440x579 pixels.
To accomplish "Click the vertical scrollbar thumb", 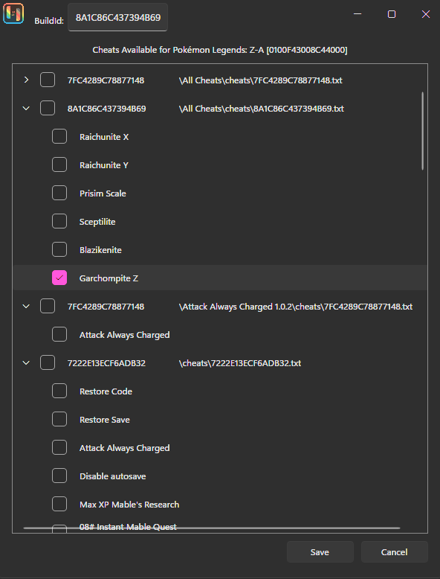I will click(423, 131).
